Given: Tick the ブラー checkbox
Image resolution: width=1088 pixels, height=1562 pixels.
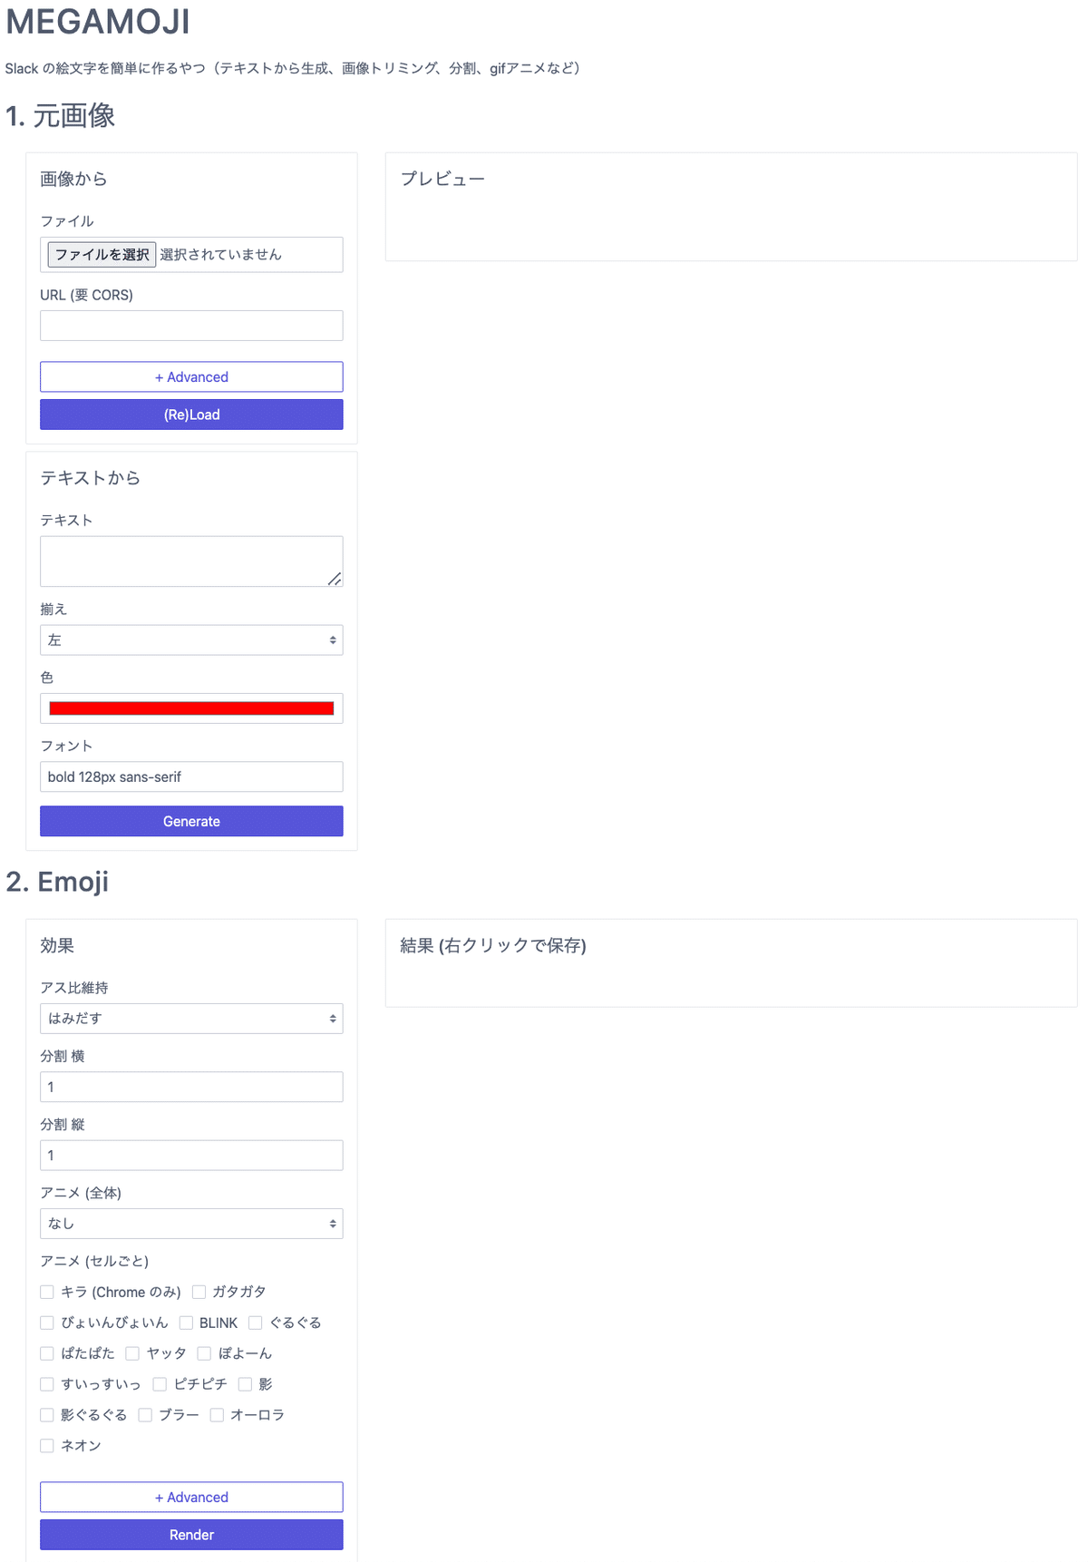Looking at the screenshot, I should pyautogui.click(x=145, y=1415).
